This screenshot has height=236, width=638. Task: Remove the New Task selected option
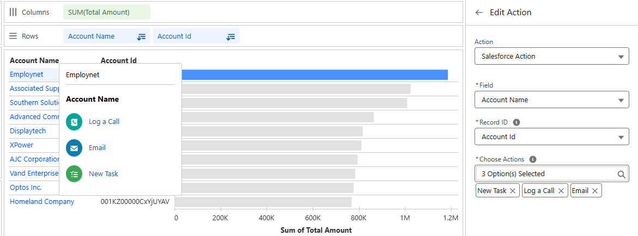[x=513, y=191]
